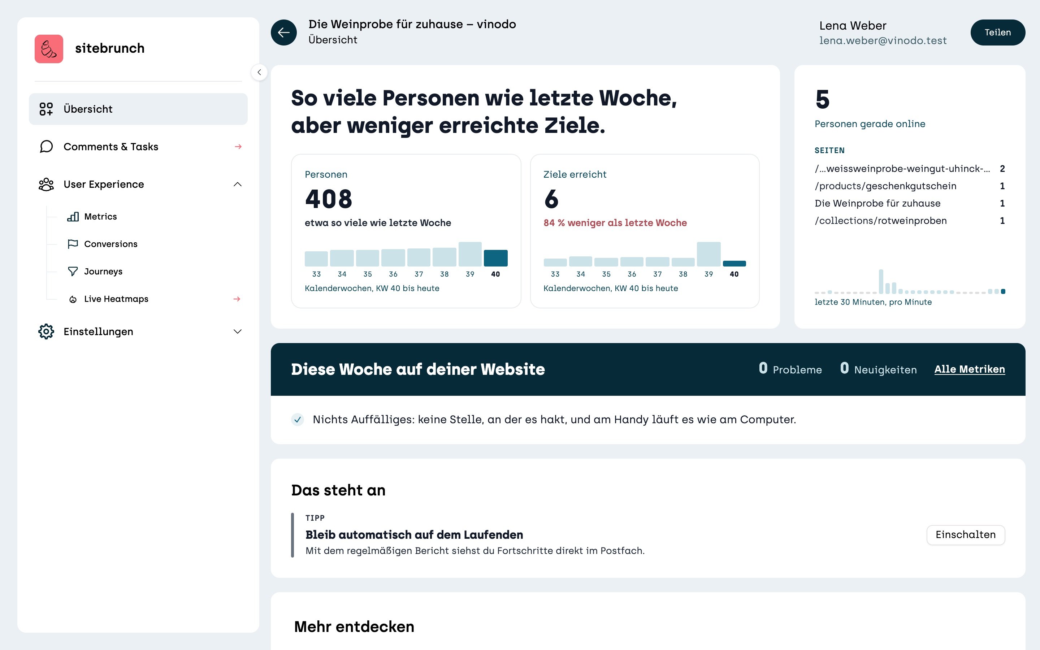Image resolution: width=1040 pixels, height=650 pixels.
Task: Click the weissweinprobe-weingut-uhinck page row
Action: (909, 169)
